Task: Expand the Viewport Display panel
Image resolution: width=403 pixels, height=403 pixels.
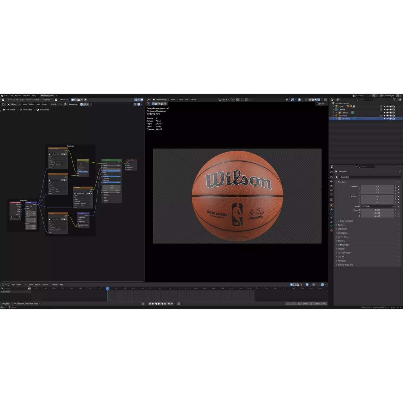Action: pyautogui.click(x=344, y=253)
